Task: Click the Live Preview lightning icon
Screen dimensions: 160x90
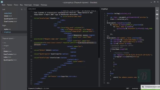Action: click(x=157, y=10)
